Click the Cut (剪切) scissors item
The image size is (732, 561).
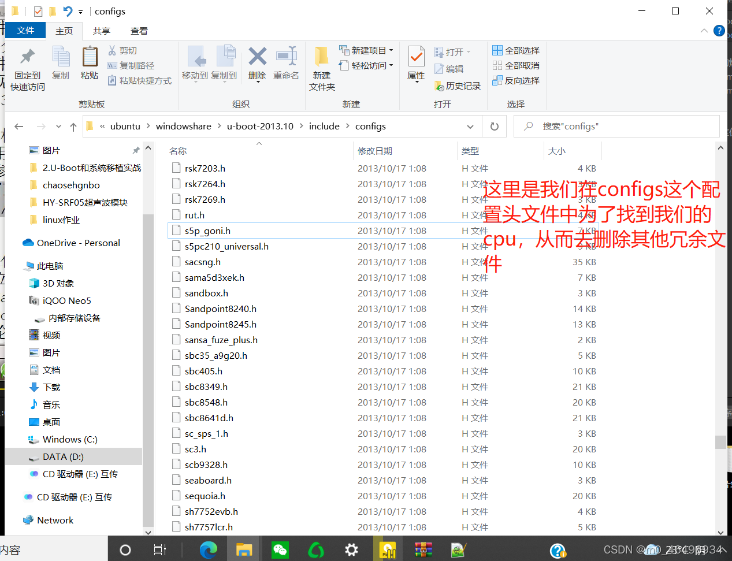click(122, 51)
